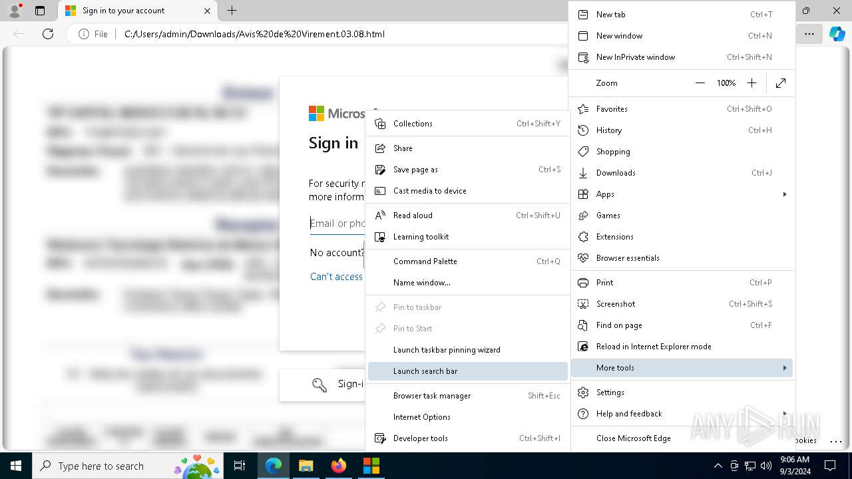Launch Firefox from the taskbar
This screenshot has height=479, width=852.
coord(338,466)
